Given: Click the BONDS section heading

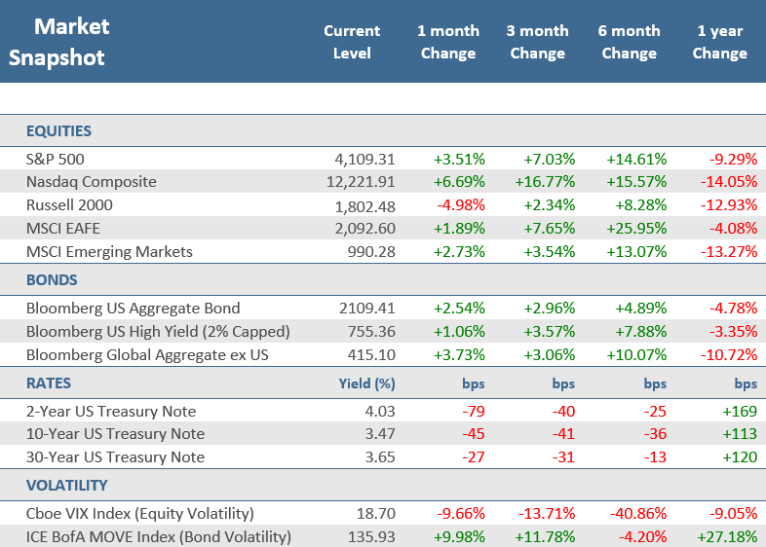Looking at the screenshot, I should click(x=52, y=279).
